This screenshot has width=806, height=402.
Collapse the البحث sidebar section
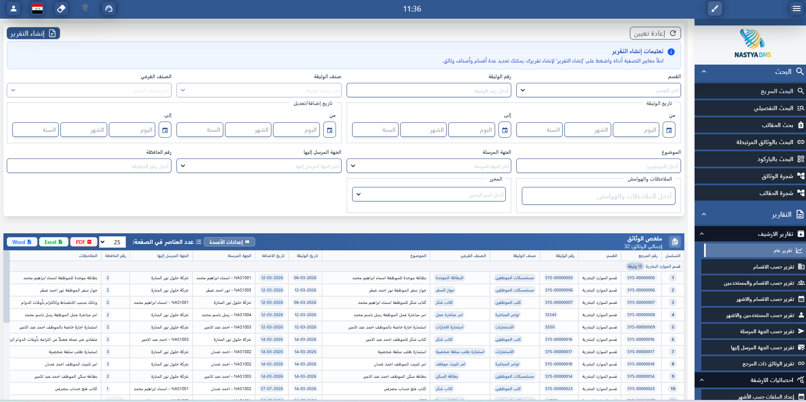click(704, 71)
